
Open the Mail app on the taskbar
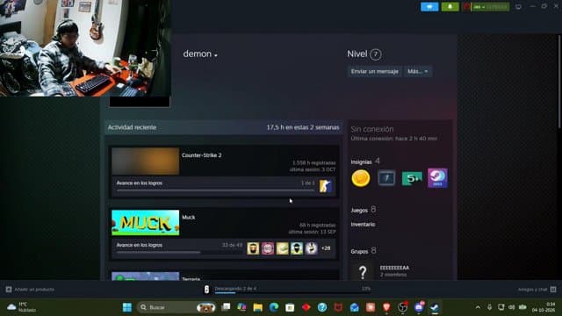click(x=355, y=307)
